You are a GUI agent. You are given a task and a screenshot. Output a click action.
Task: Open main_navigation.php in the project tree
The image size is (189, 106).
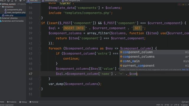point(16,12)
